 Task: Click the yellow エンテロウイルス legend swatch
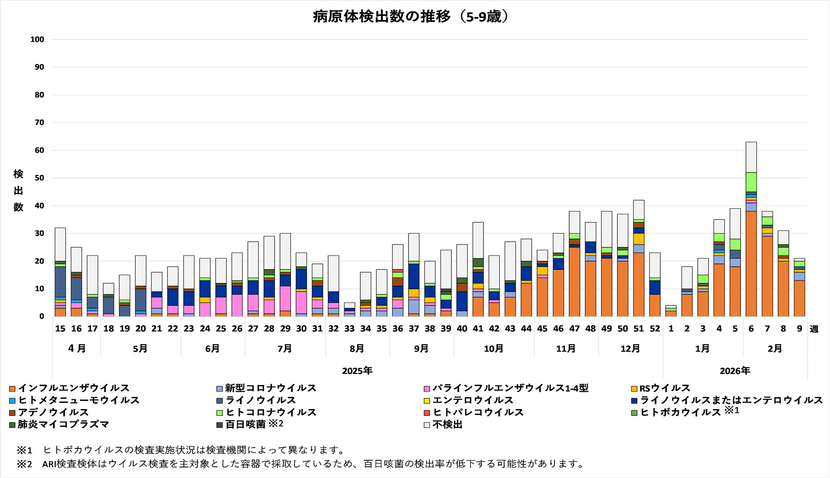427,401
